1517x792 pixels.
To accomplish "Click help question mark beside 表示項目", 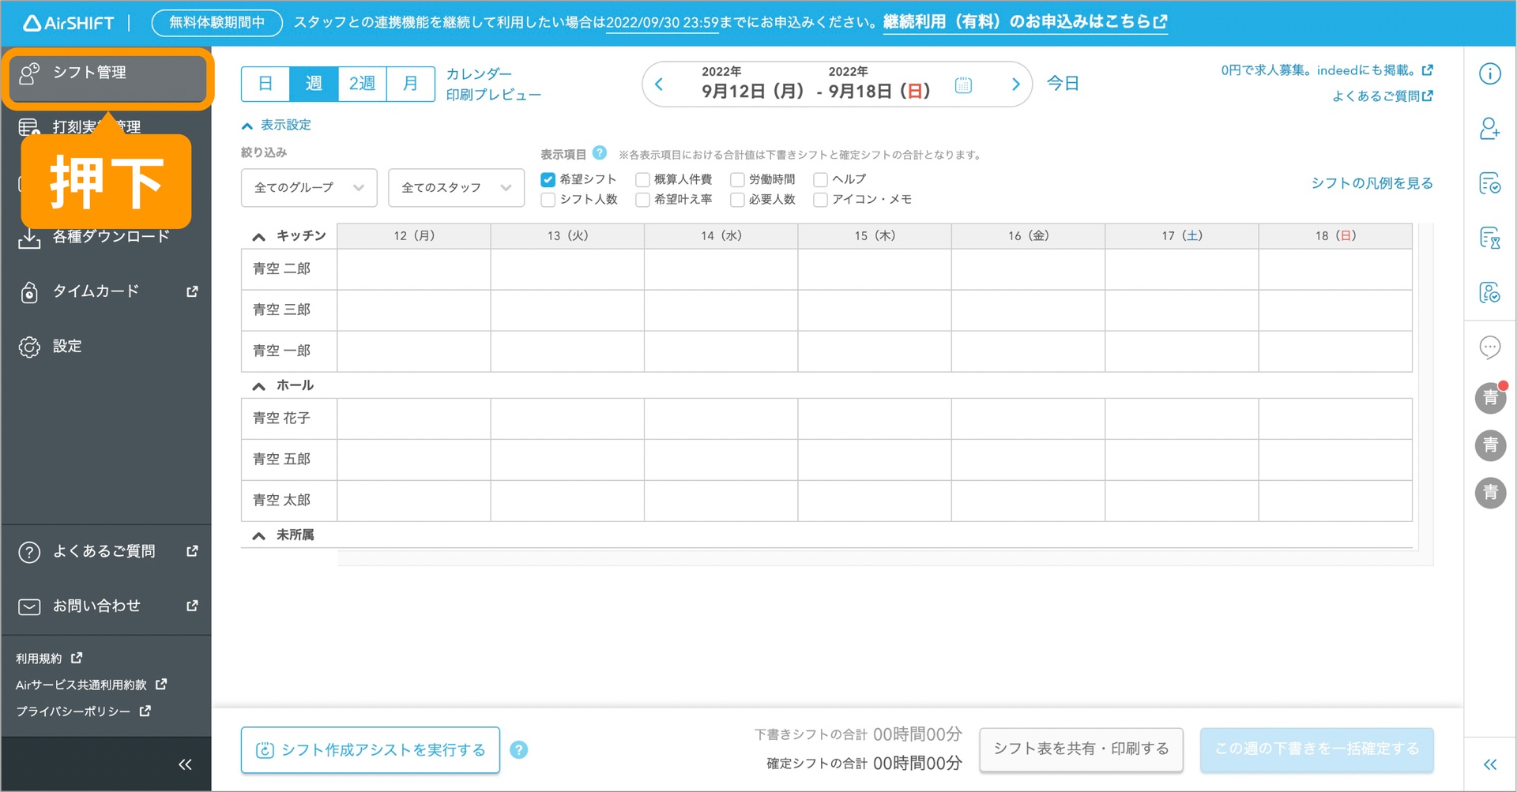I will (x=600, y=153).
